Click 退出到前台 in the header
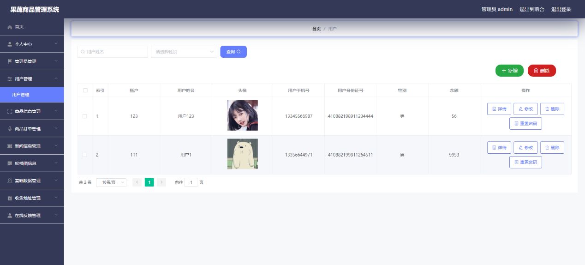The image size is (585, 265). pyautogui.click(x=532, y=9)
